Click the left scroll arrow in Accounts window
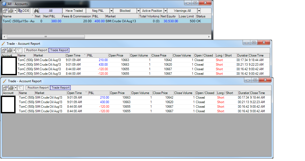Image resolution: width=305 pixels, height=161 pixels. [5, 37]
